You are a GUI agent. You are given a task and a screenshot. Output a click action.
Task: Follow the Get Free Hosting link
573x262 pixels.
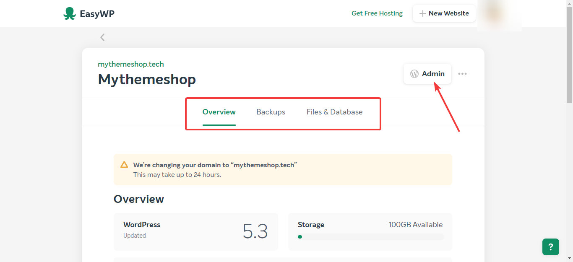pyautogui.click(x=377, y=13)
